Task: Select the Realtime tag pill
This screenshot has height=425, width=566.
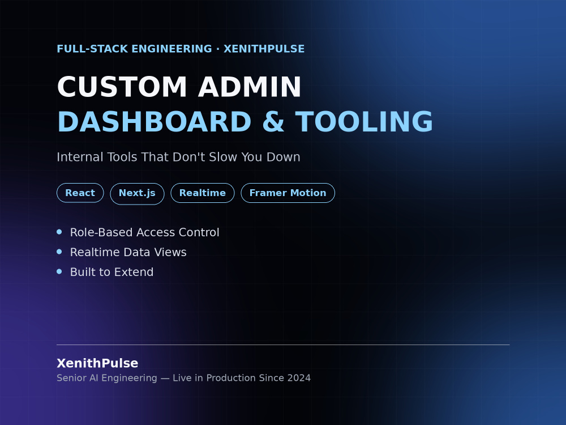Action: point(203,193)
